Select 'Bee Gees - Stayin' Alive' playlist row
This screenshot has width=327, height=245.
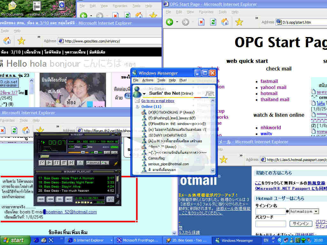(76, 186)
